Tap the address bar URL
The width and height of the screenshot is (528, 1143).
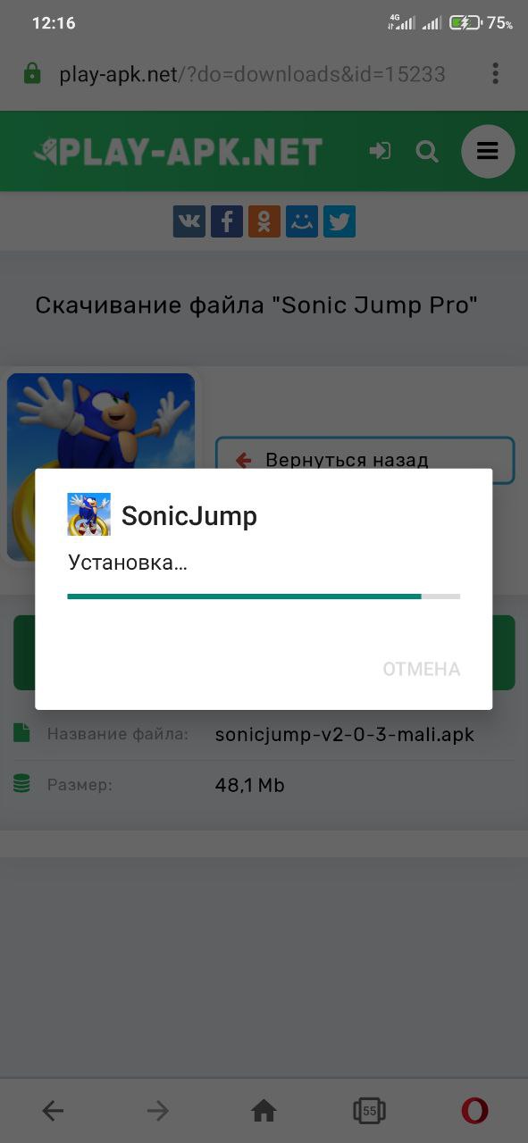coord(252,74)
